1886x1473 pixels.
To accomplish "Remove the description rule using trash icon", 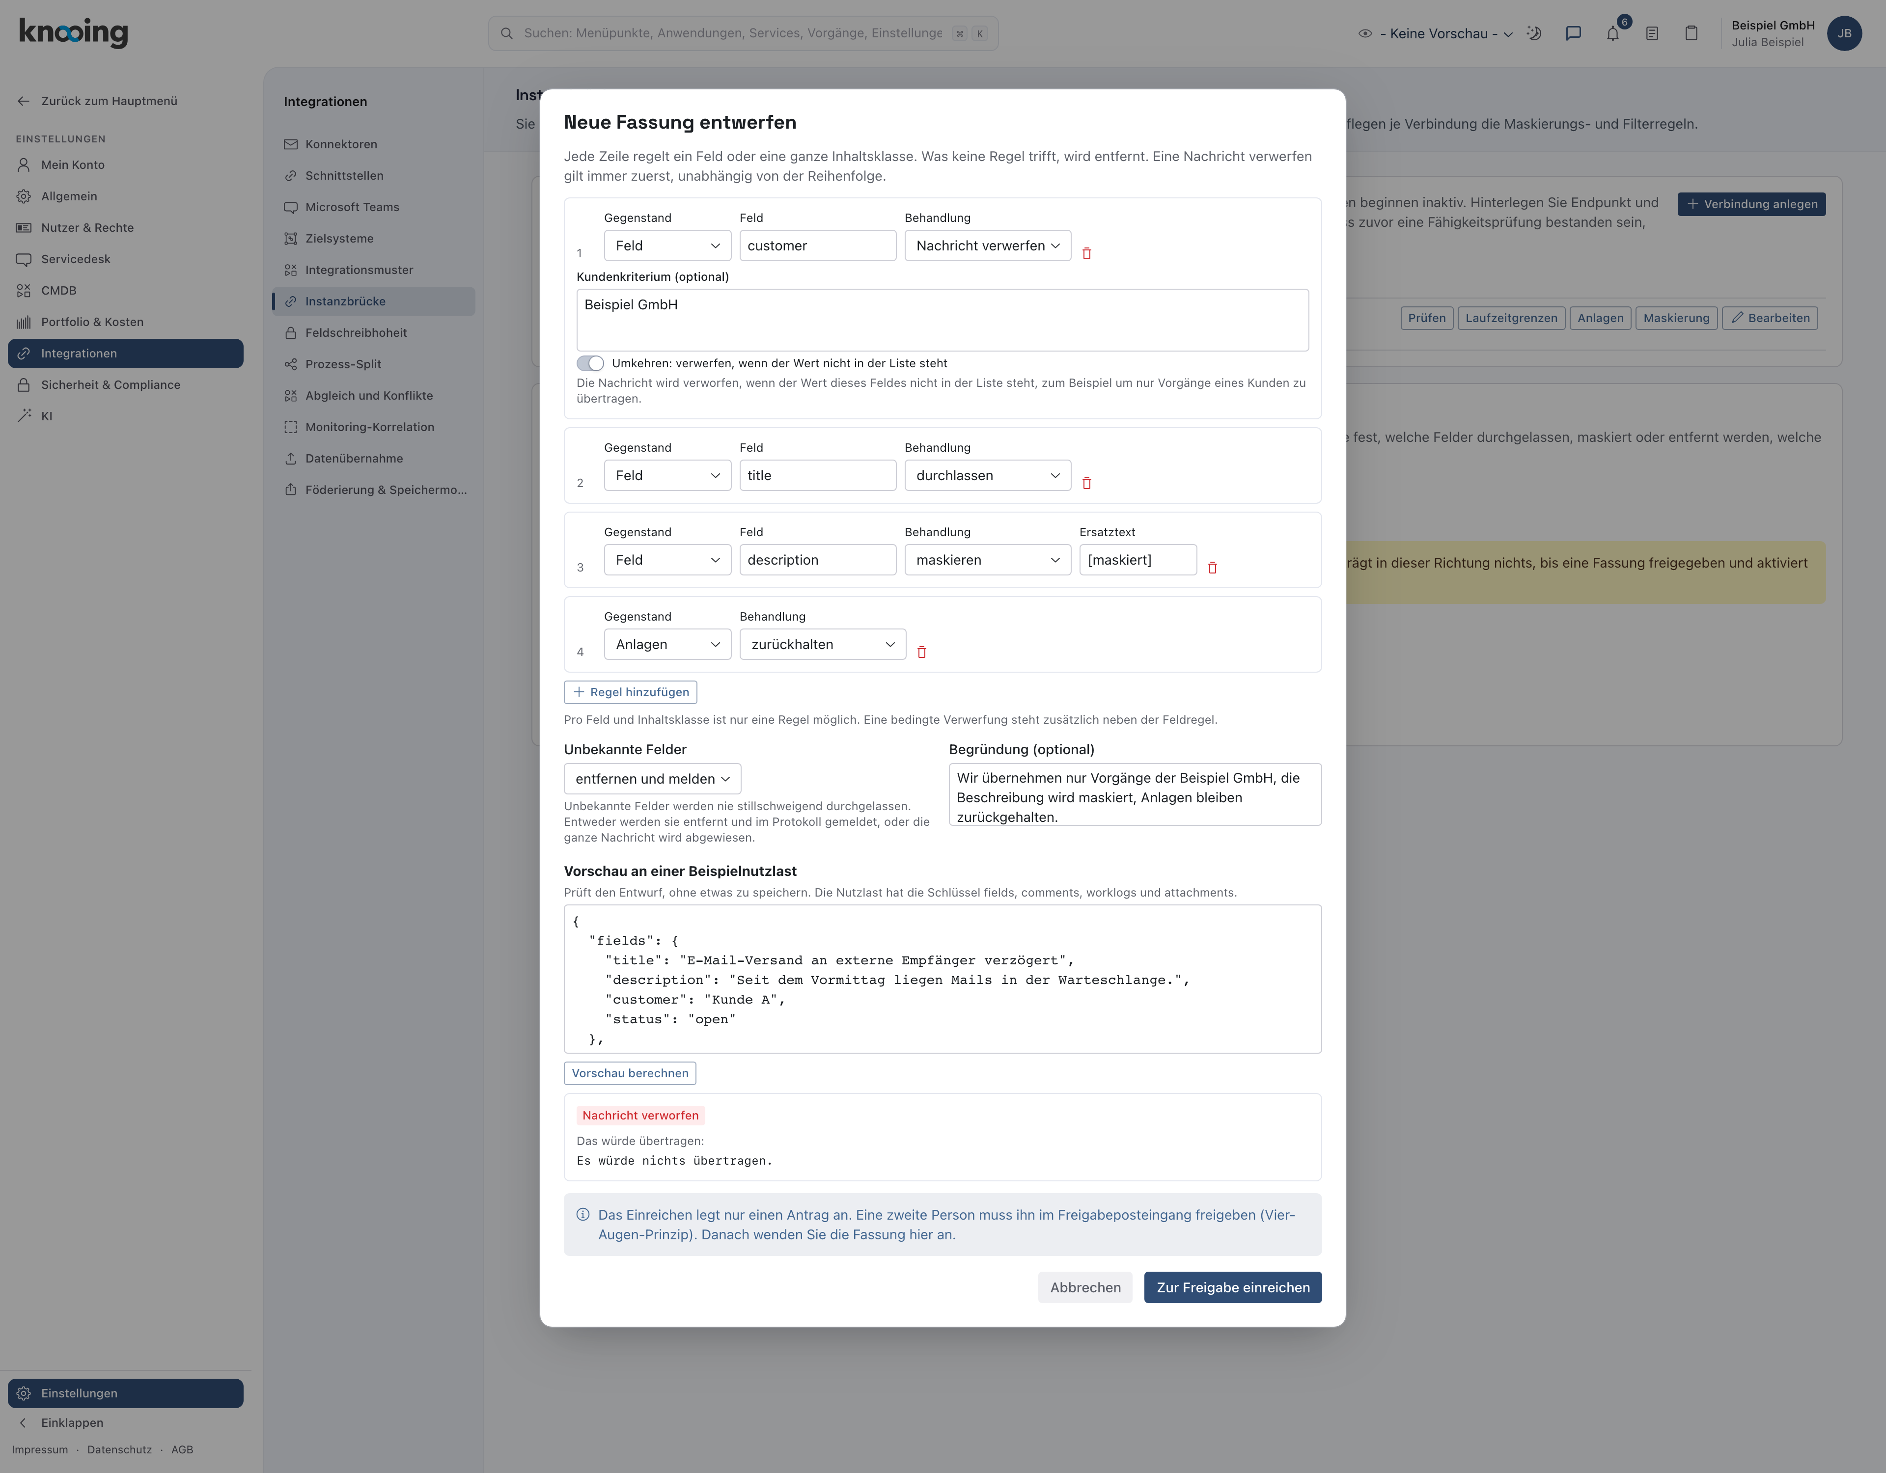I will [1213, 567].
